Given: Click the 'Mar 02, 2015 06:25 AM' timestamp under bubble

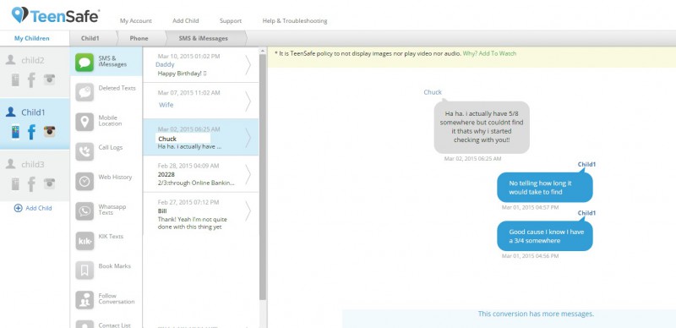Looking at the screenshot, I should point(472,159).
